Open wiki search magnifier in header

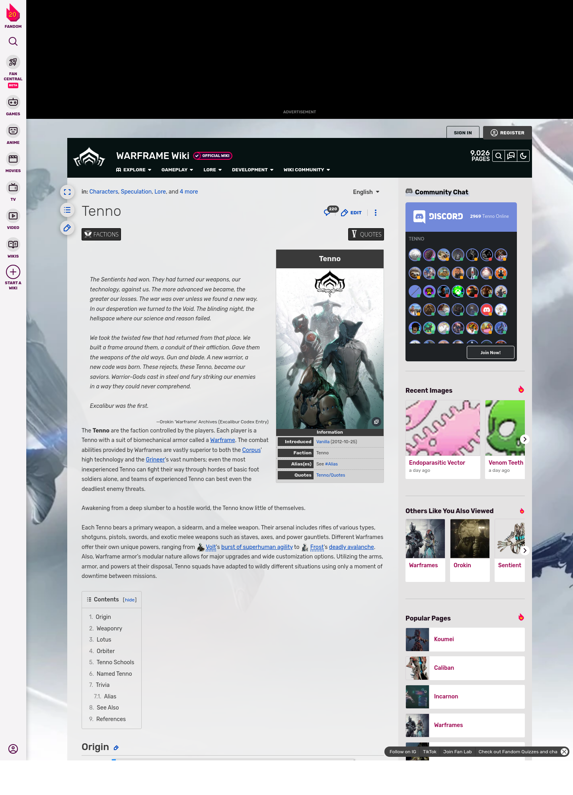[x=499, y=156]
